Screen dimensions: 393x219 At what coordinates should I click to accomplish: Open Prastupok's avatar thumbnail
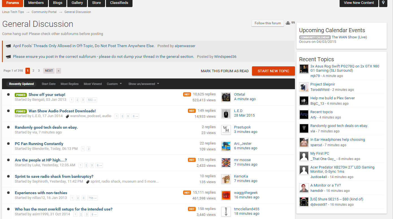[226, 130]
